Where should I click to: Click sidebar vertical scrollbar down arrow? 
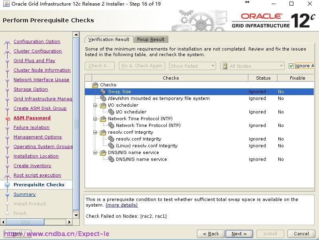(x=76, y=215)
